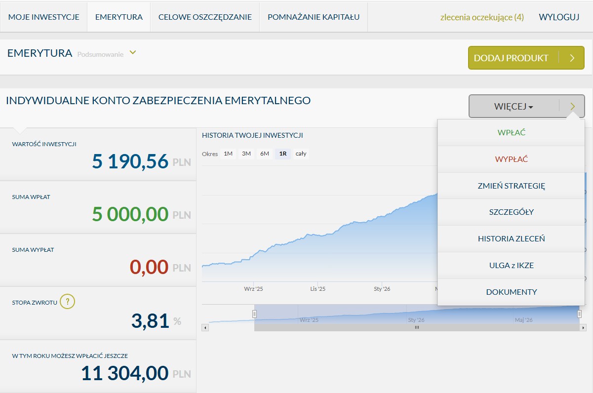Click the right range handle on chart navigator
This screenshot has height=393, width=593.
579,314
